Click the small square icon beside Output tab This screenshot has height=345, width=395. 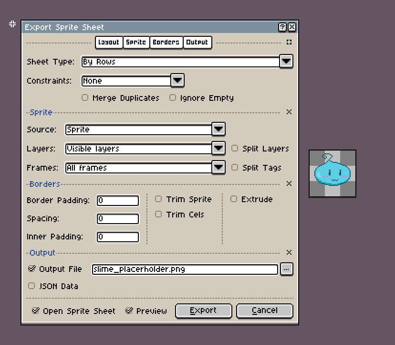click(x=289, y=42)
